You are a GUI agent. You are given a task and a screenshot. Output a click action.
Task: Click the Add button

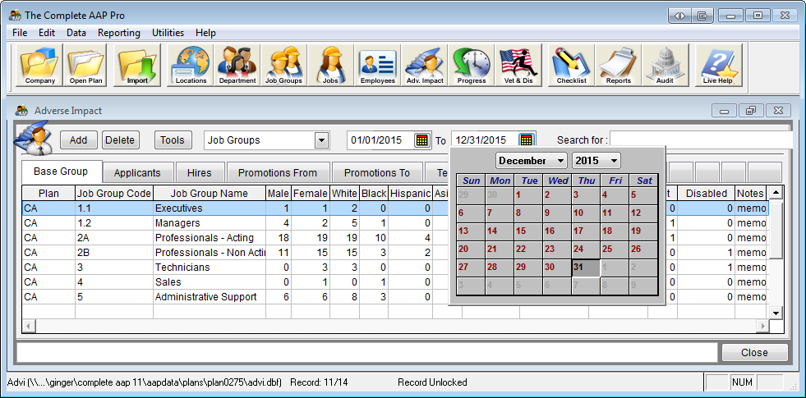[79, 140]
